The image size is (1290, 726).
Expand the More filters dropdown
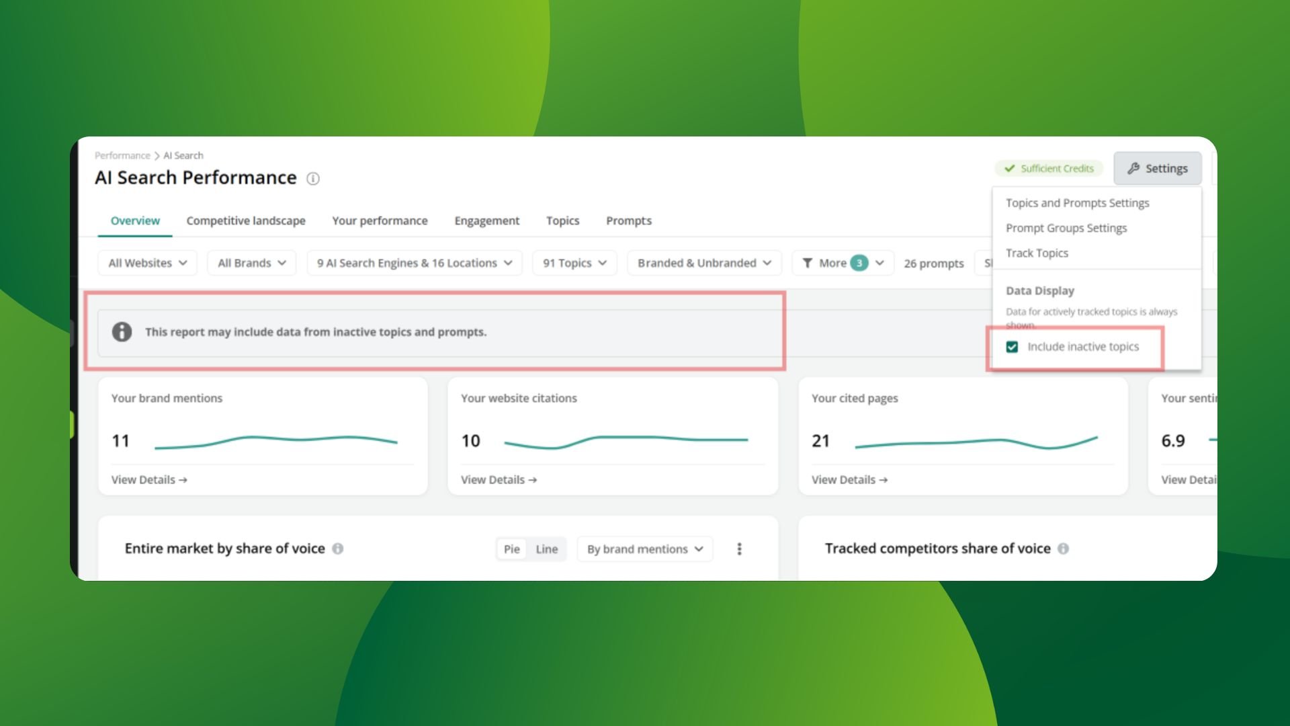(843, 263)
